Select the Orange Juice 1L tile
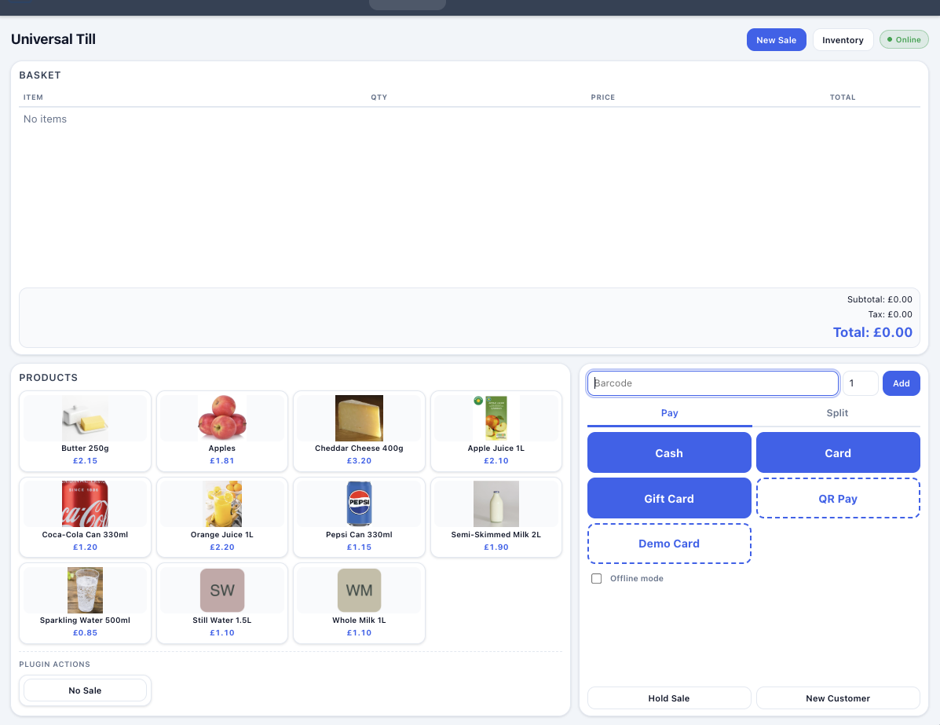940x725 pixels. [221, 517]
